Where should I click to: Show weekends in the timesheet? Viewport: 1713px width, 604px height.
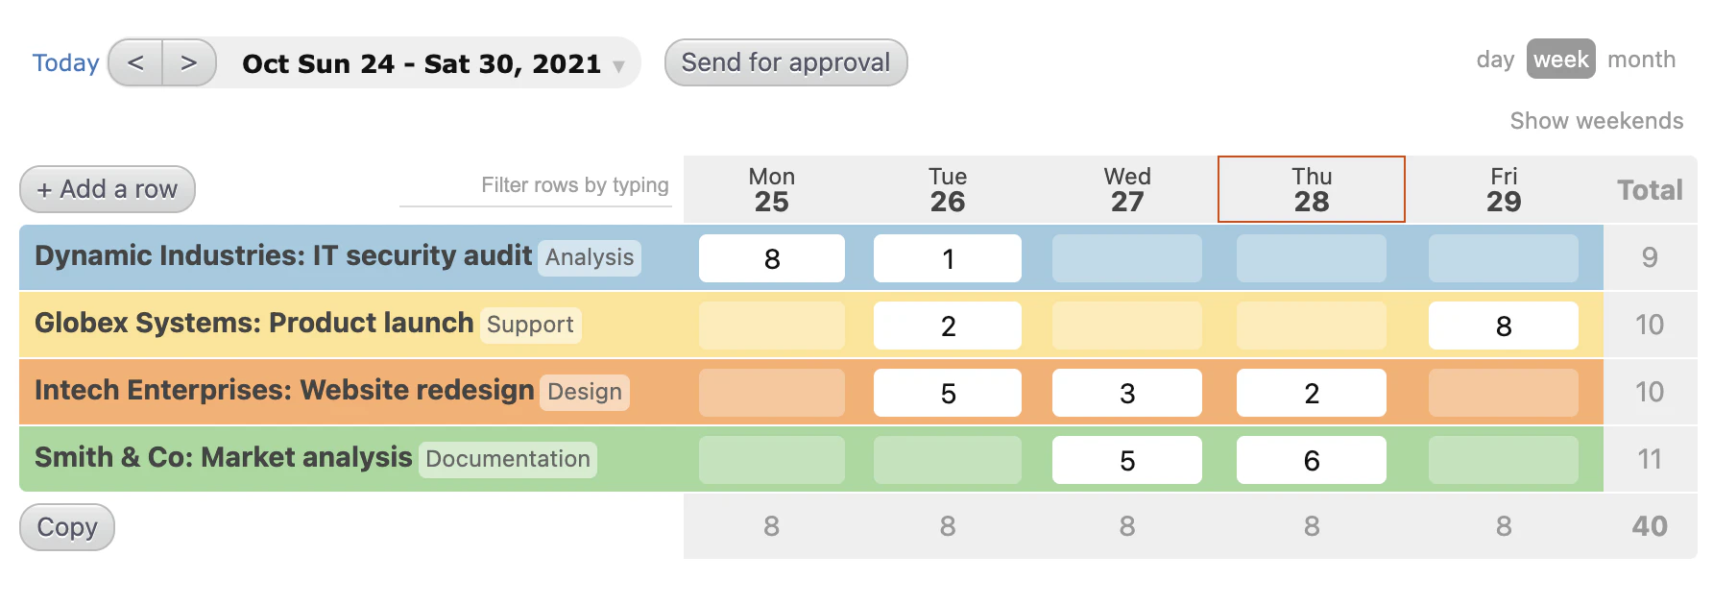tap(1597, 121)
